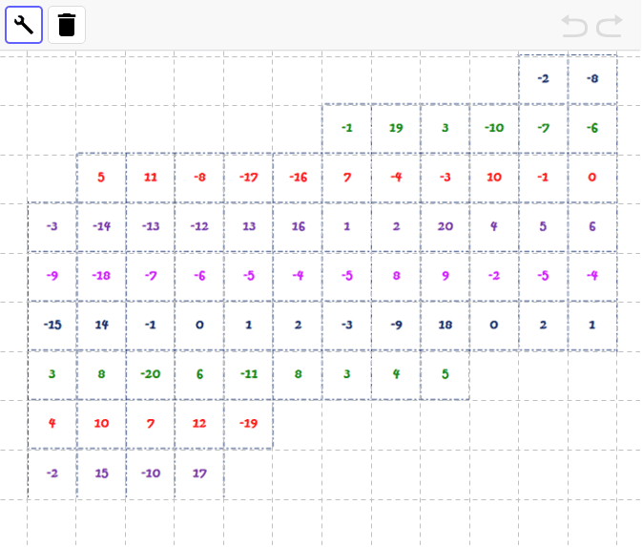Click the red -1 tile
The height and width of the screenshot is (547, 642).
tap(544, 178)
